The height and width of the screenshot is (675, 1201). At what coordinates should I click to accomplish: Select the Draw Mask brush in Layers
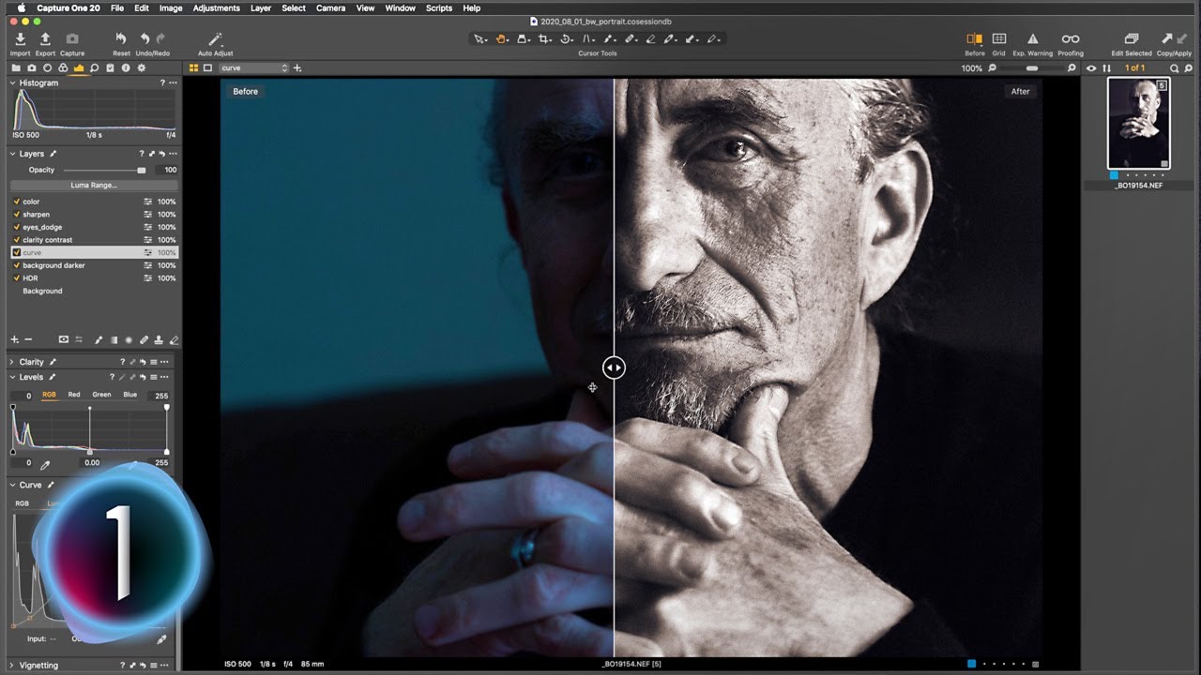pos(99,339)
